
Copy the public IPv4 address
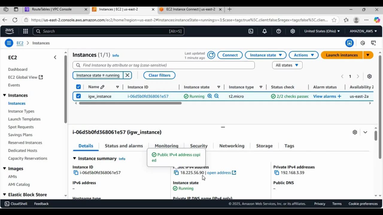point(176,173)
